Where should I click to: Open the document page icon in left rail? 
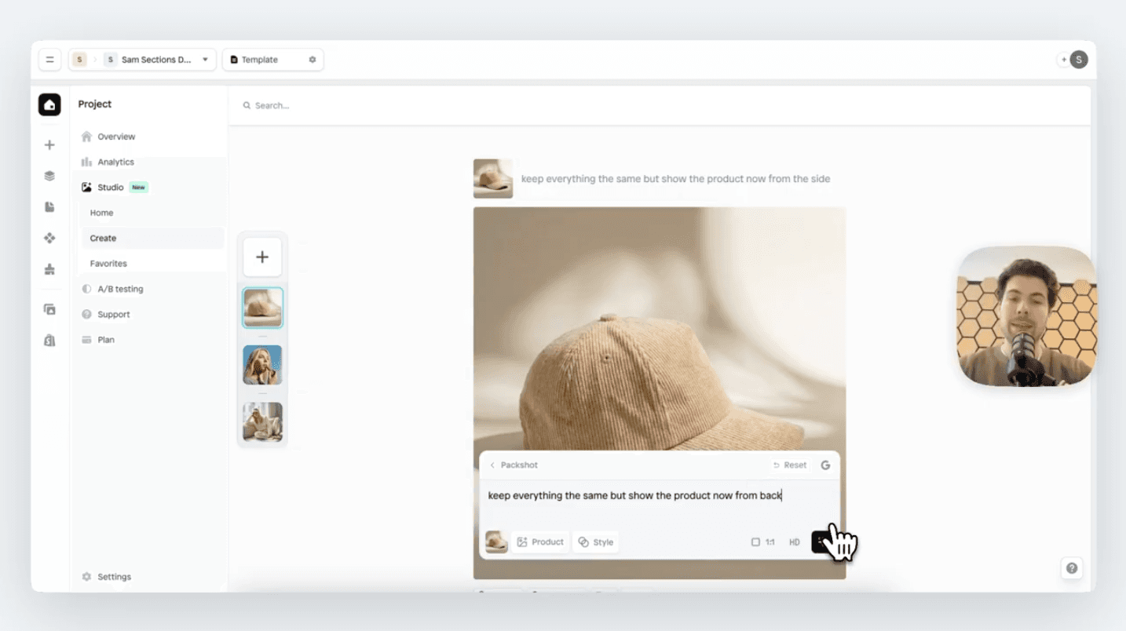[x=49, y=207]
